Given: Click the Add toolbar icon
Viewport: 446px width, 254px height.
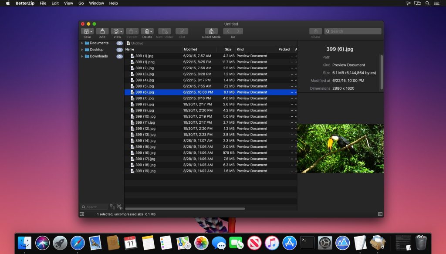Looking at the screenshot, I should (x=102, y=31).
